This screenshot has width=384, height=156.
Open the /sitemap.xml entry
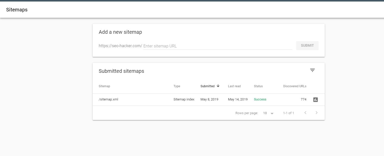click(108, 99)
